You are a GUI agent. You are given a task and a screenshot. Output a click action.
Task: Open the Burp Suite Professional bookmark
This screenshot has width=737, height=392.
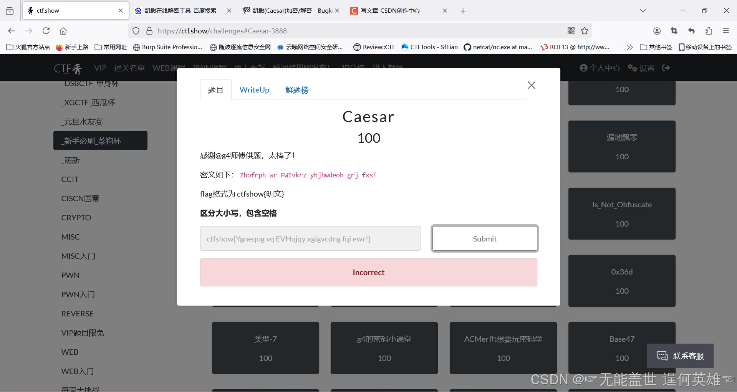point(167,47)
